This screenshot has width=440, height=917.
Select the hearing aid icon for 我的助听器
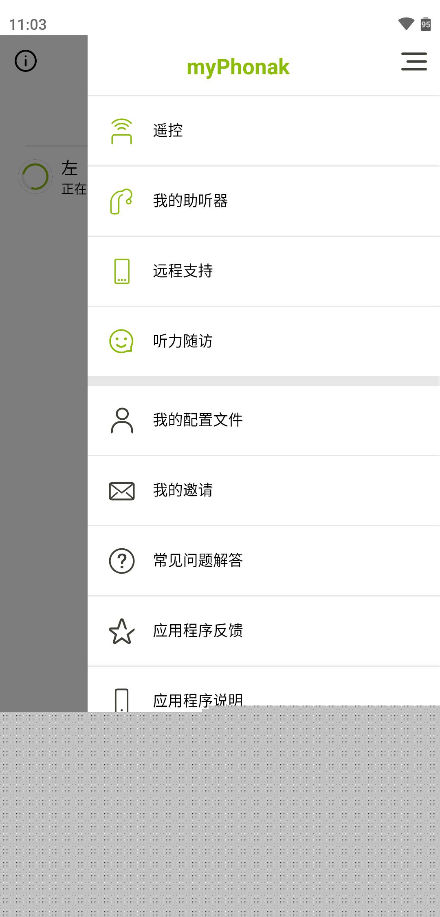[121, 200]
